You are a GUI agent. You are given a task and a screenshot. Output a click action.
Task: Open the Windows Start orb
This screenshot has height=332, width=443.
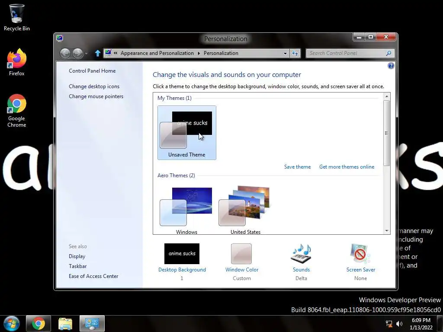(x=11, y=323)
